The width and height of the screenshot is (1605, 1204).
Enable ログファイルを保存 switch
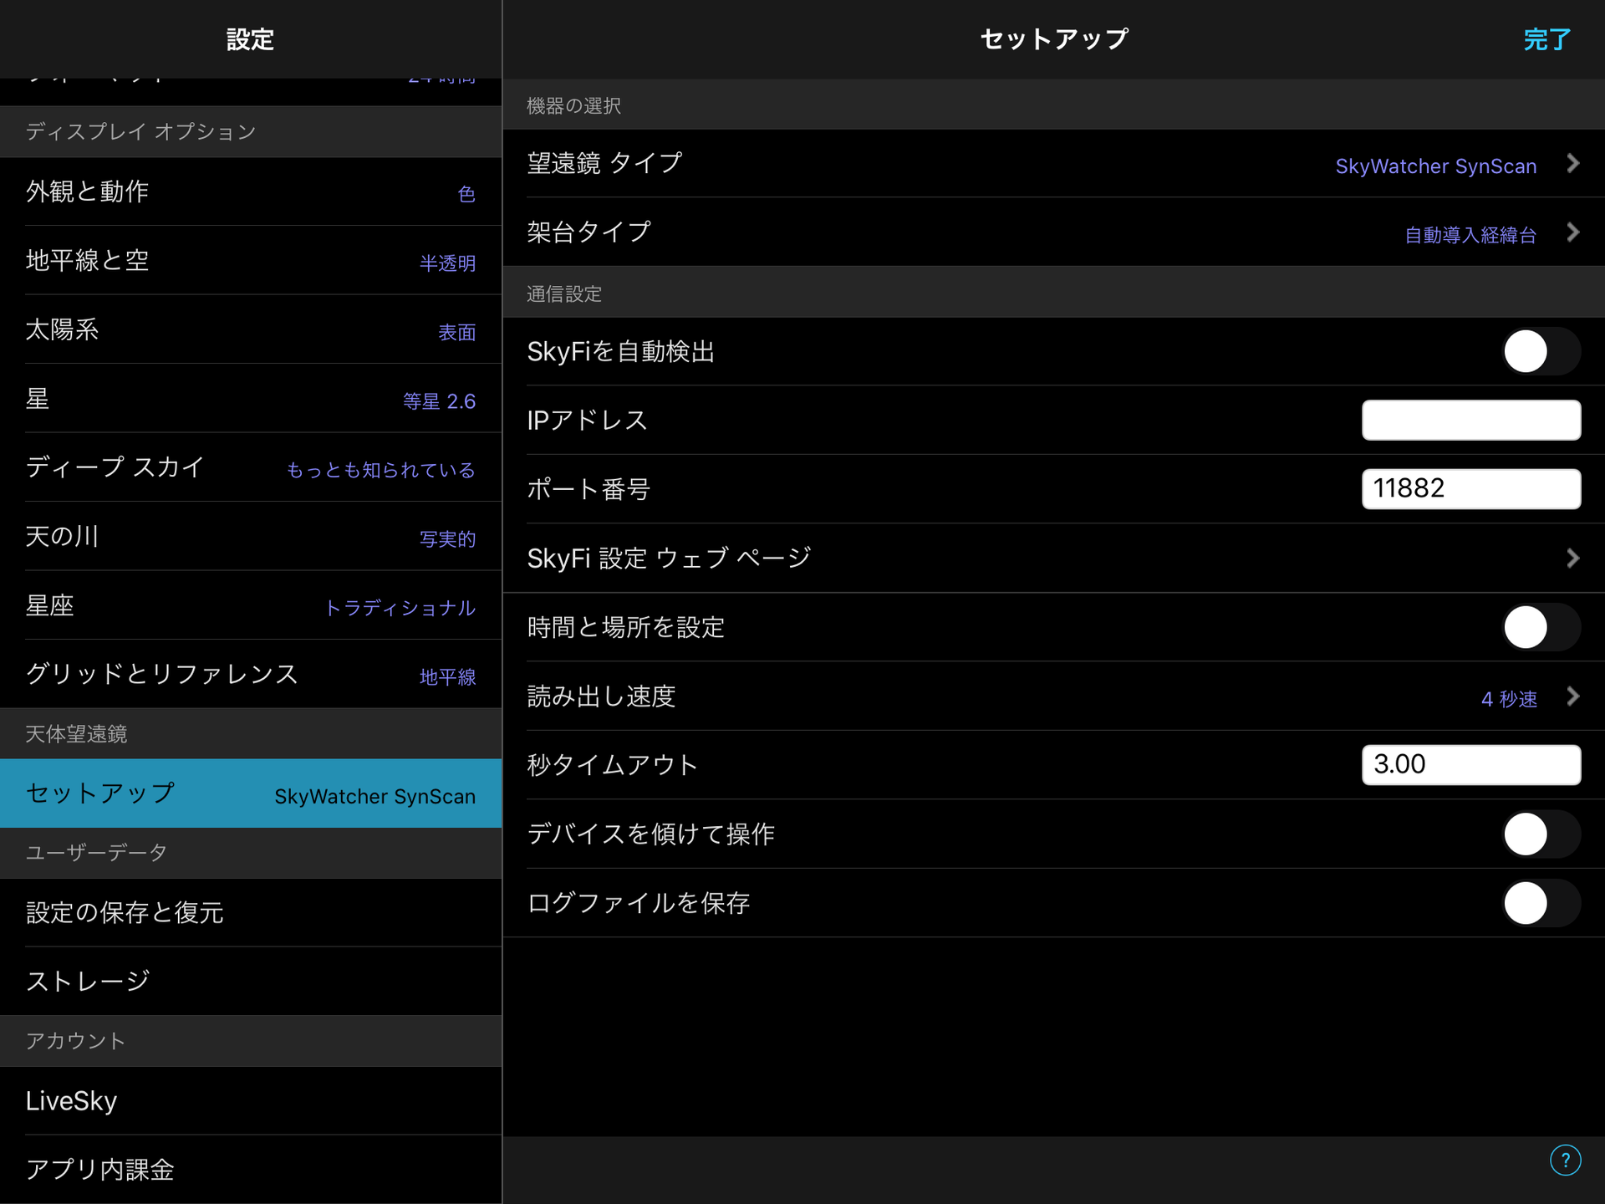coord(1541,903)
